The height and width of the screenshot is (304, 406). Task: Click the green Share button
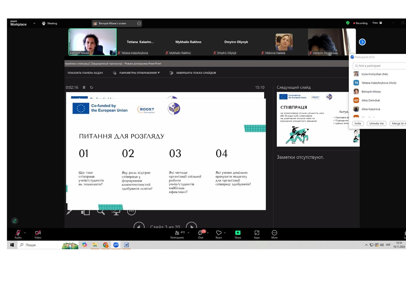tap(238, 234)
